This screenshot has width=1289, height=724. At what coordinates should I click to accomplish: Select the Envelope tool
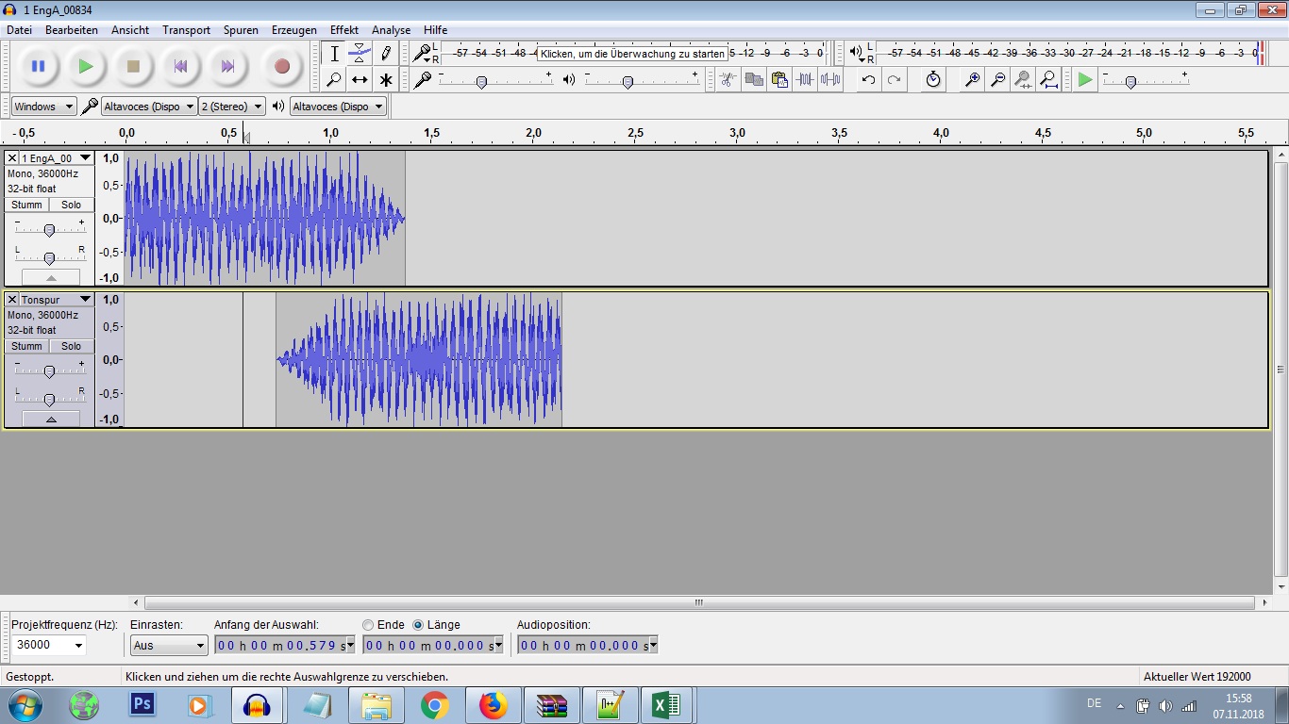[360, 54]
